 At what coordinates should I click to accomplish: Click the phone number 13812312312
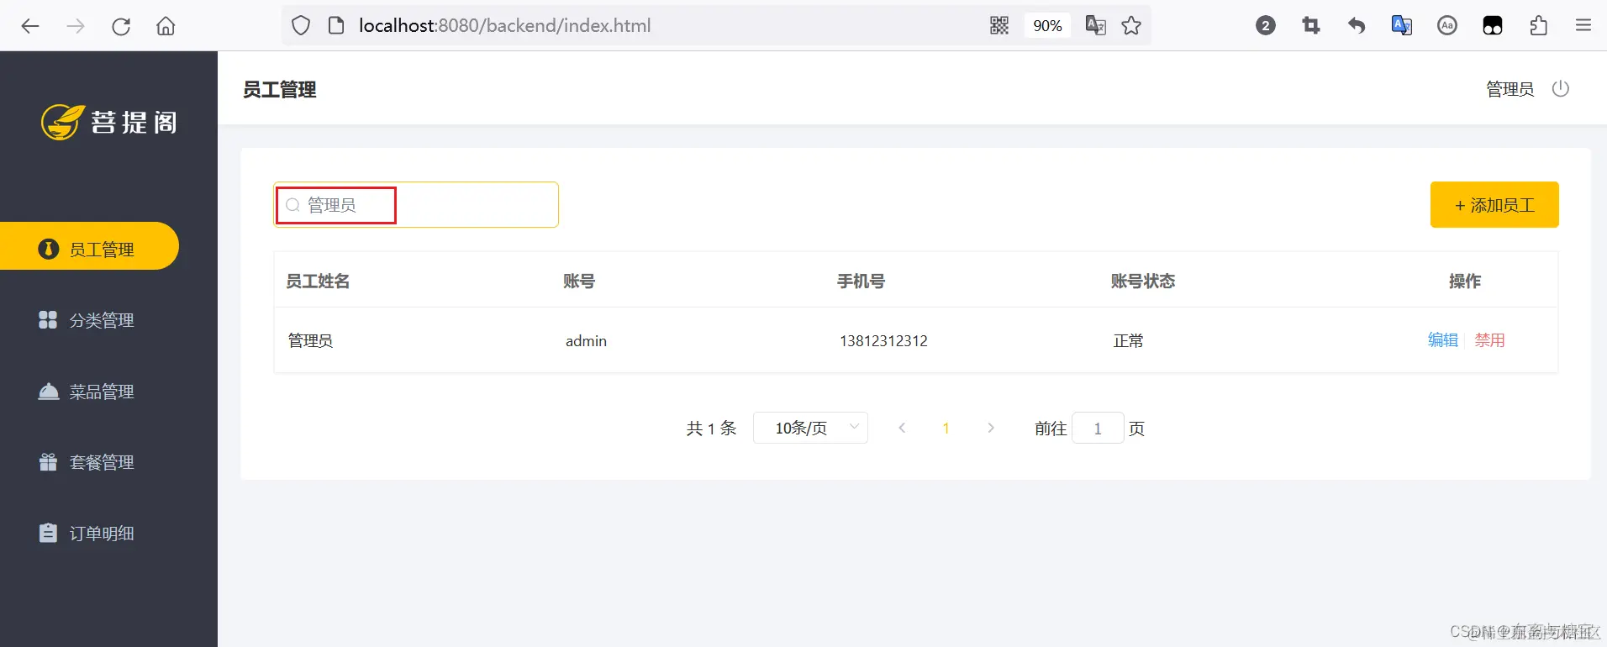pyautogui.click(x=883, y=341)
